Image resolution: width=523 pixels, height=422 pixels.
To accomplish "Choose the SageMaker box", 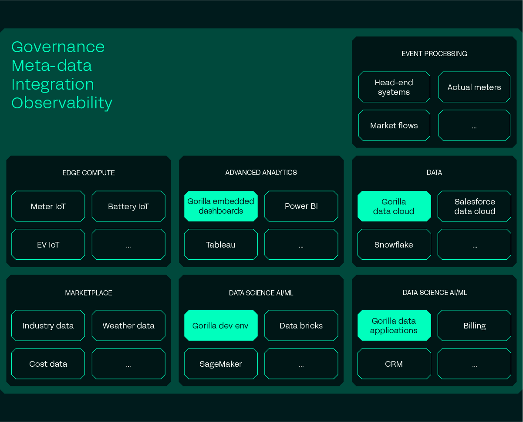I will (x=221, y=364).
